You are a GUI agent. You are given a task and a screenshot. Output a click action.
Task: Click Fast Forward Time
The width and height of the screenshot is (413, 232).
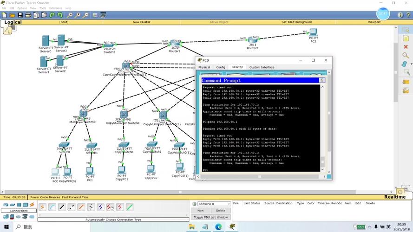click(75, 197)
